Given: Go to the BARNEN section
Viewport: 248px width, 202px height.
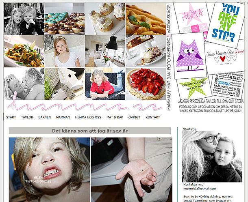Looking at the screenshot, I should pyautogui.click(x=45, y=117).
